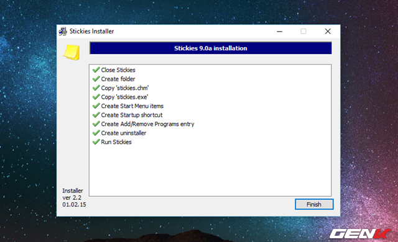Click the checkmark beside Create Startup shortcut
398x242 pixels.
[x=96, y=115]
